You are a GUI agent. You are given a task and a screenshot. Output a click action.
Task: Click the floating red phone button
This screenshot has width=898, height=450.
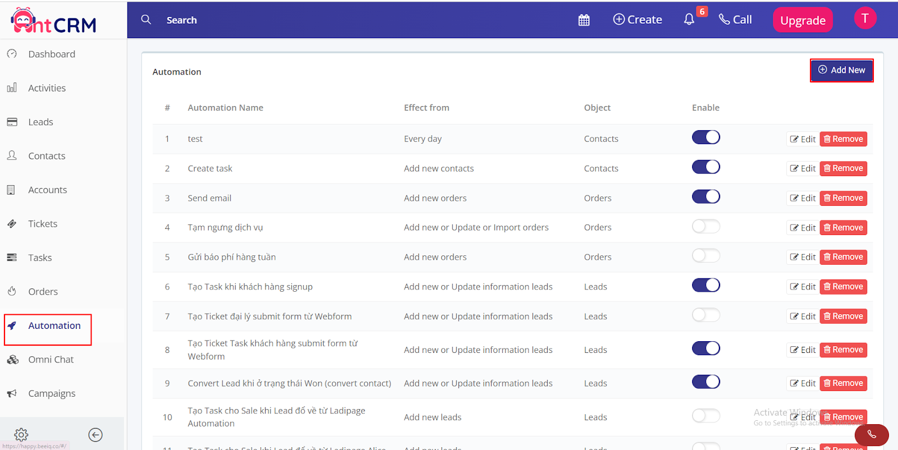[x=872, y=434]
